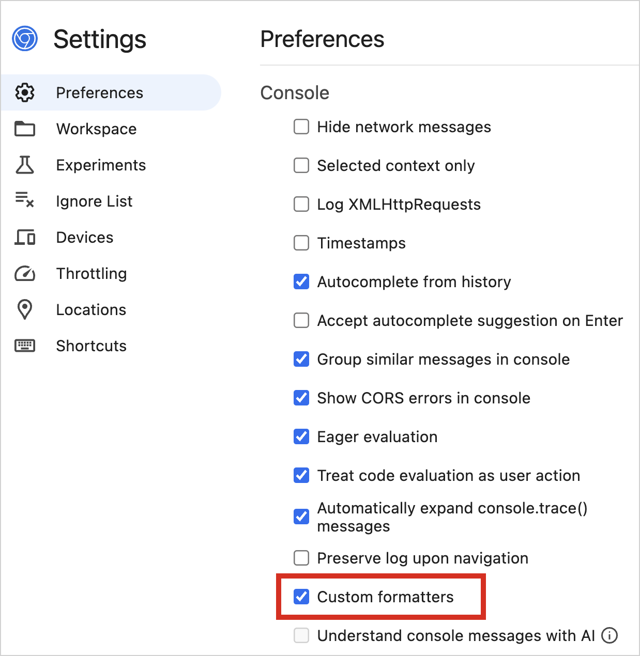Enable Hide network messages
The height and width of the screenshot is (656, 640).
click(x=301, y=127)
